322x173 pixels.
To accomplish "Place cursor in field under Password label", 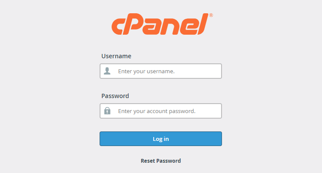I will (161, 111).
